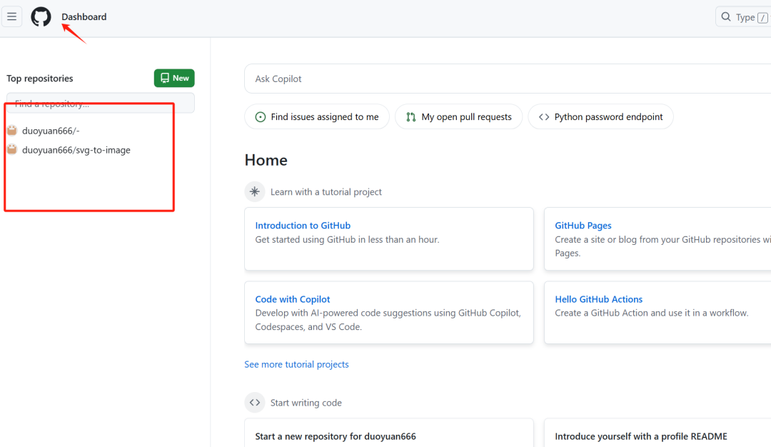This screenshot has width=771, height=447.
Task: Click Get started using GitHub description text
Action: tap(347, 239)
